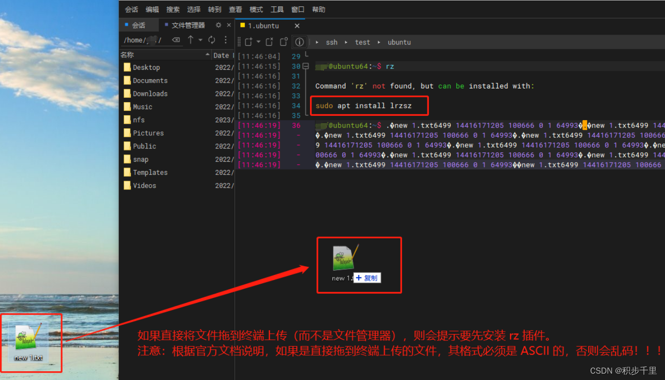
Task: Close the 1.ubuntu tab
Action: (297, 25)
